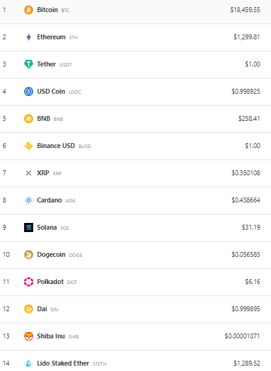271x371 pixels.
Task: Click the blue USD Coin icon
Action: pos(28,92)
